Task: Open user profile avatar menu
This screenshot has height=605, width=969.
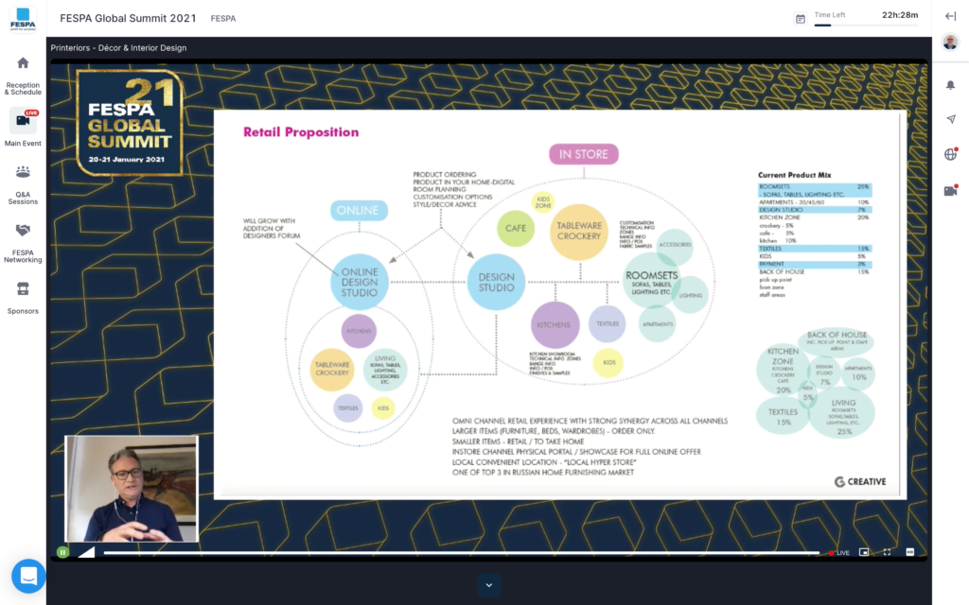Action: tap(950, 43)
